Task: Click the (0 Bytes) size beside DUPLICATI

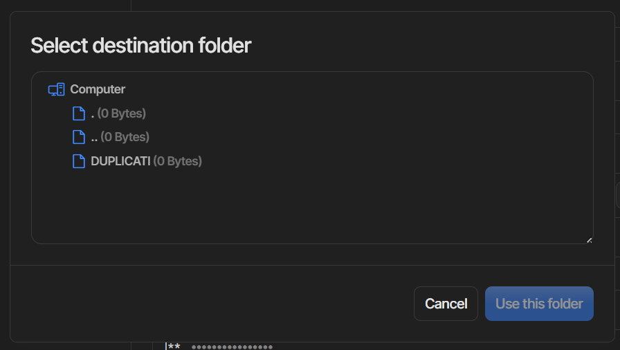Action: (x=178, y=161)
